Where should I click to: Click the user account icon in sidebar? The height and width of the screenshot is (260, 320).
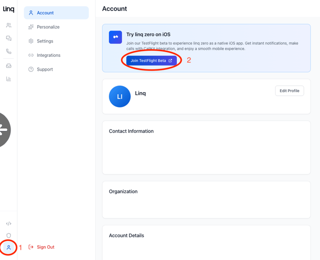click(9, 248)
